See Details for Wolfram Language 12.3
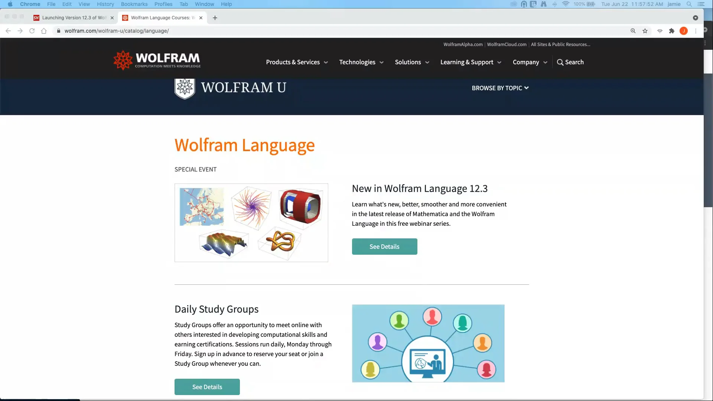 (x=384, y=247)
